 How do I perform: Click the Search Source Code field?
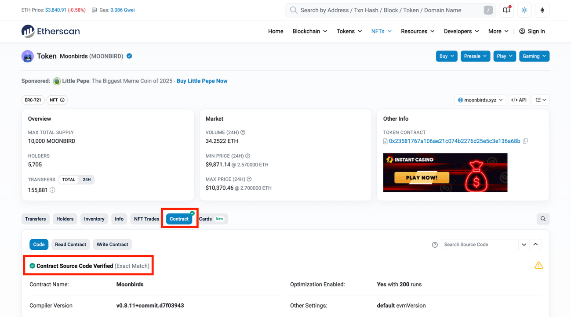tap(480, 245)
